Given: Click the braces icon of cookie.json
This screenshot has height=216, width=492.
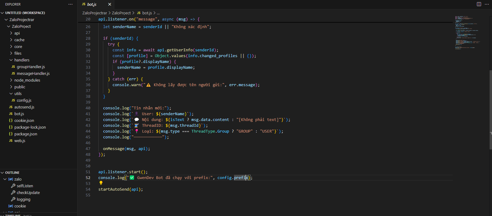Looking at the screenshot, I should 11,120.
